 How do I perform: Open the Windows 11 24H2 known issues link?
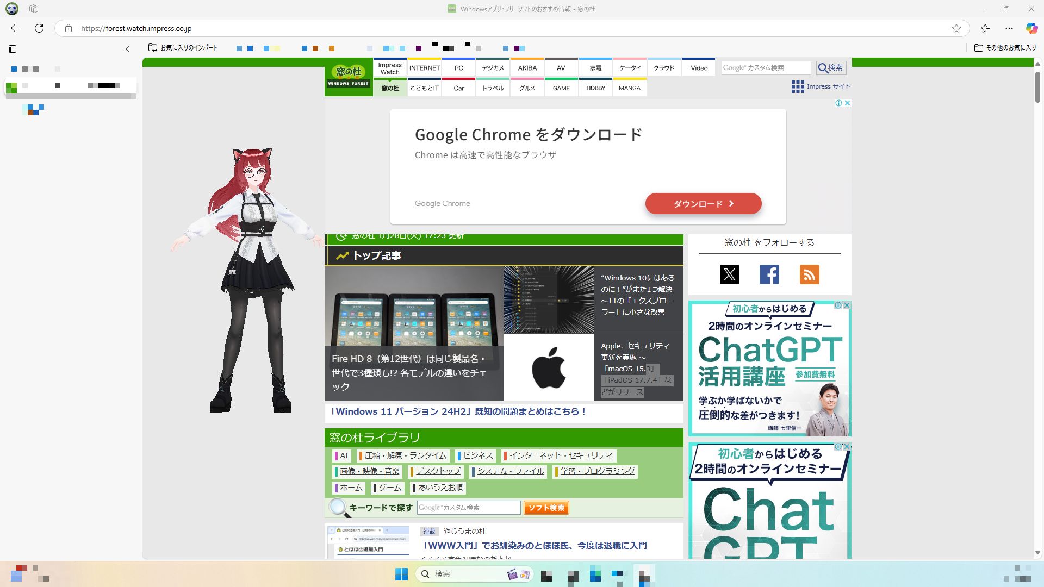point(457,412)
